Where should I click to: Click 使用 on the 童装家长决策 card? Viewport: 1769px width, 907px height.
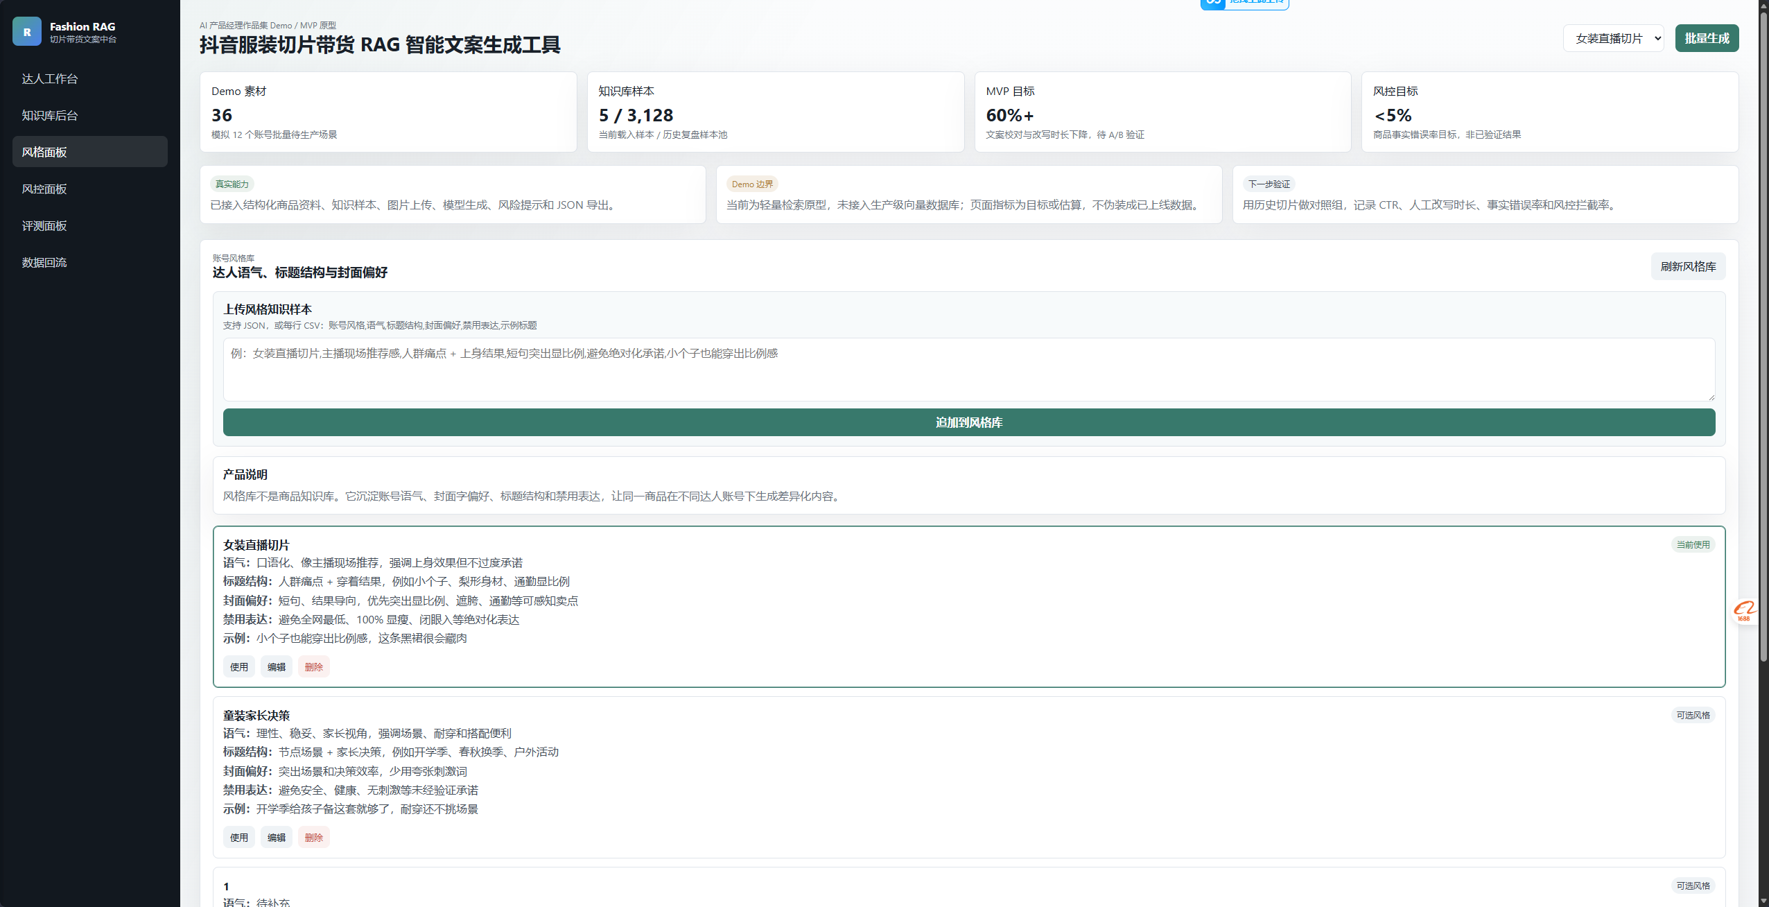[x=239, y=837]
